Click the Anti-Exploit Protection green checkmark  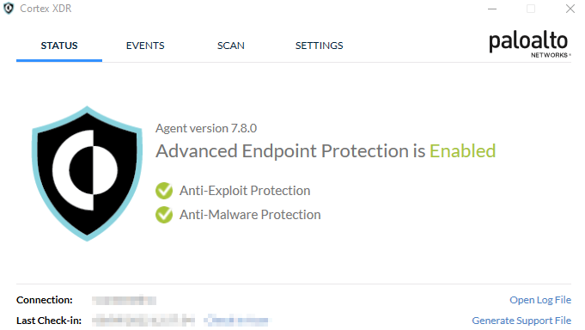pos(164,191)
